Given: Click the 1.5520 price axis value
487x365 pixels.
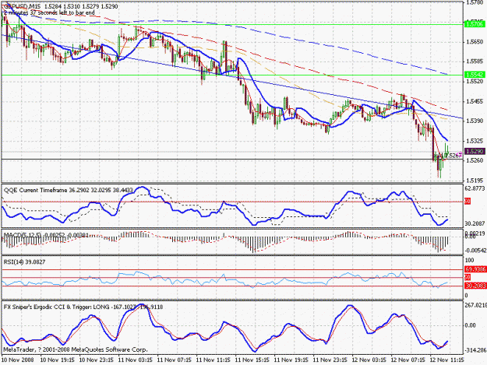Looking at the screenshot, I should [x=475, y=82].
